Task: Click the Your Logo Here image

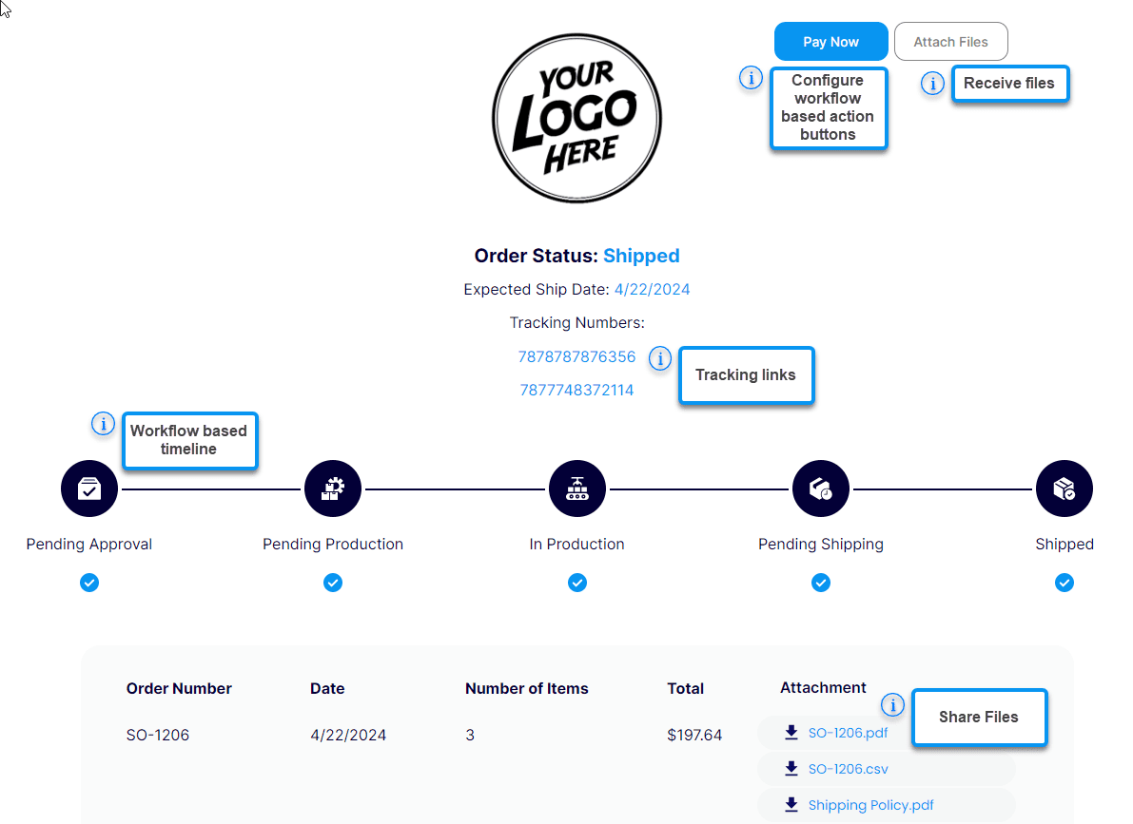Action: coord(576,119)
